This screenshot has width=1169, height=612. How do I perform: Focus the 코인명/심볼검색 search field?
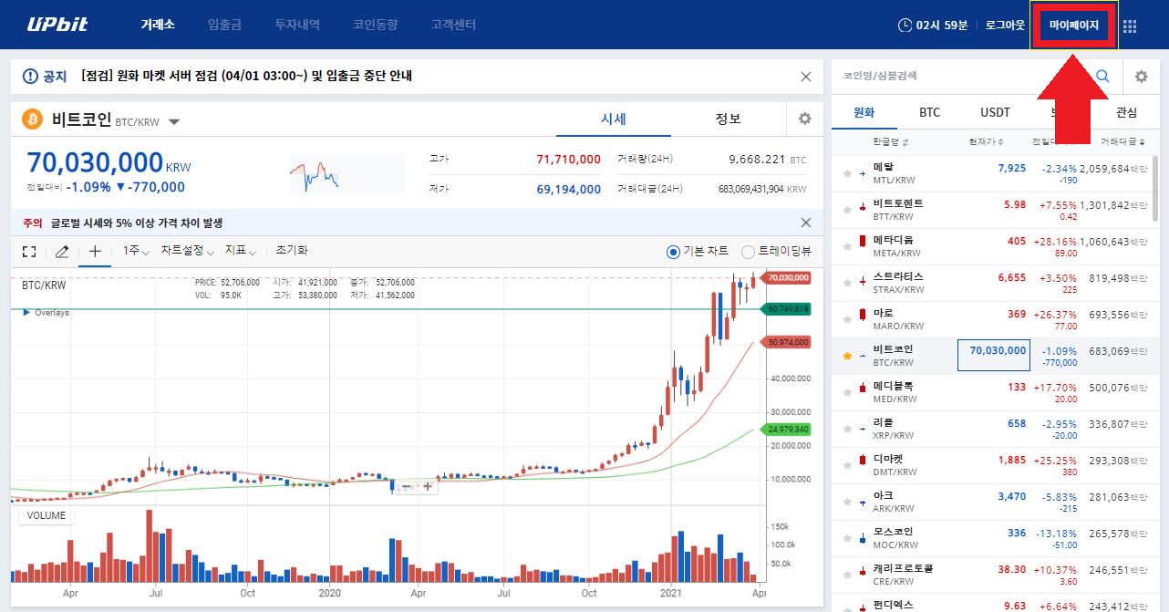tap(962, 77)
